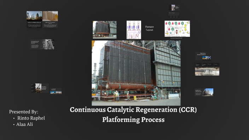
Task: Open the furnace layout line diagram
Action: click(134, 30)
